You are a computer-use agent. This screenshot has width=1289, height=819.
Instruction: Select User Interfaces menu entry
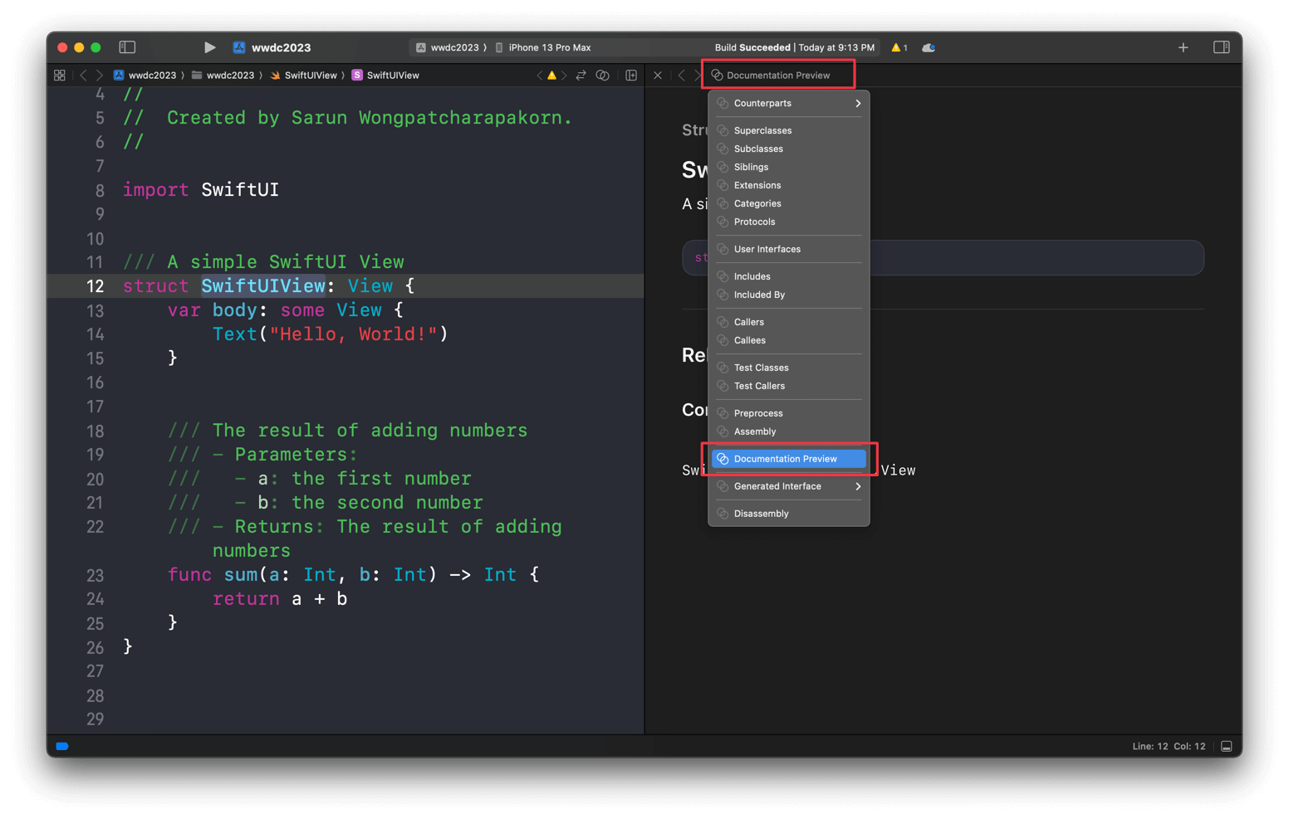point(789,249)
